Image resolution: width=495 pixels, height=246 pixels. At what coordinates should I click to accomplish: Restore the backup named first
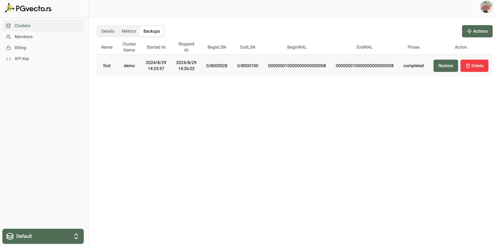click(445, 66)
